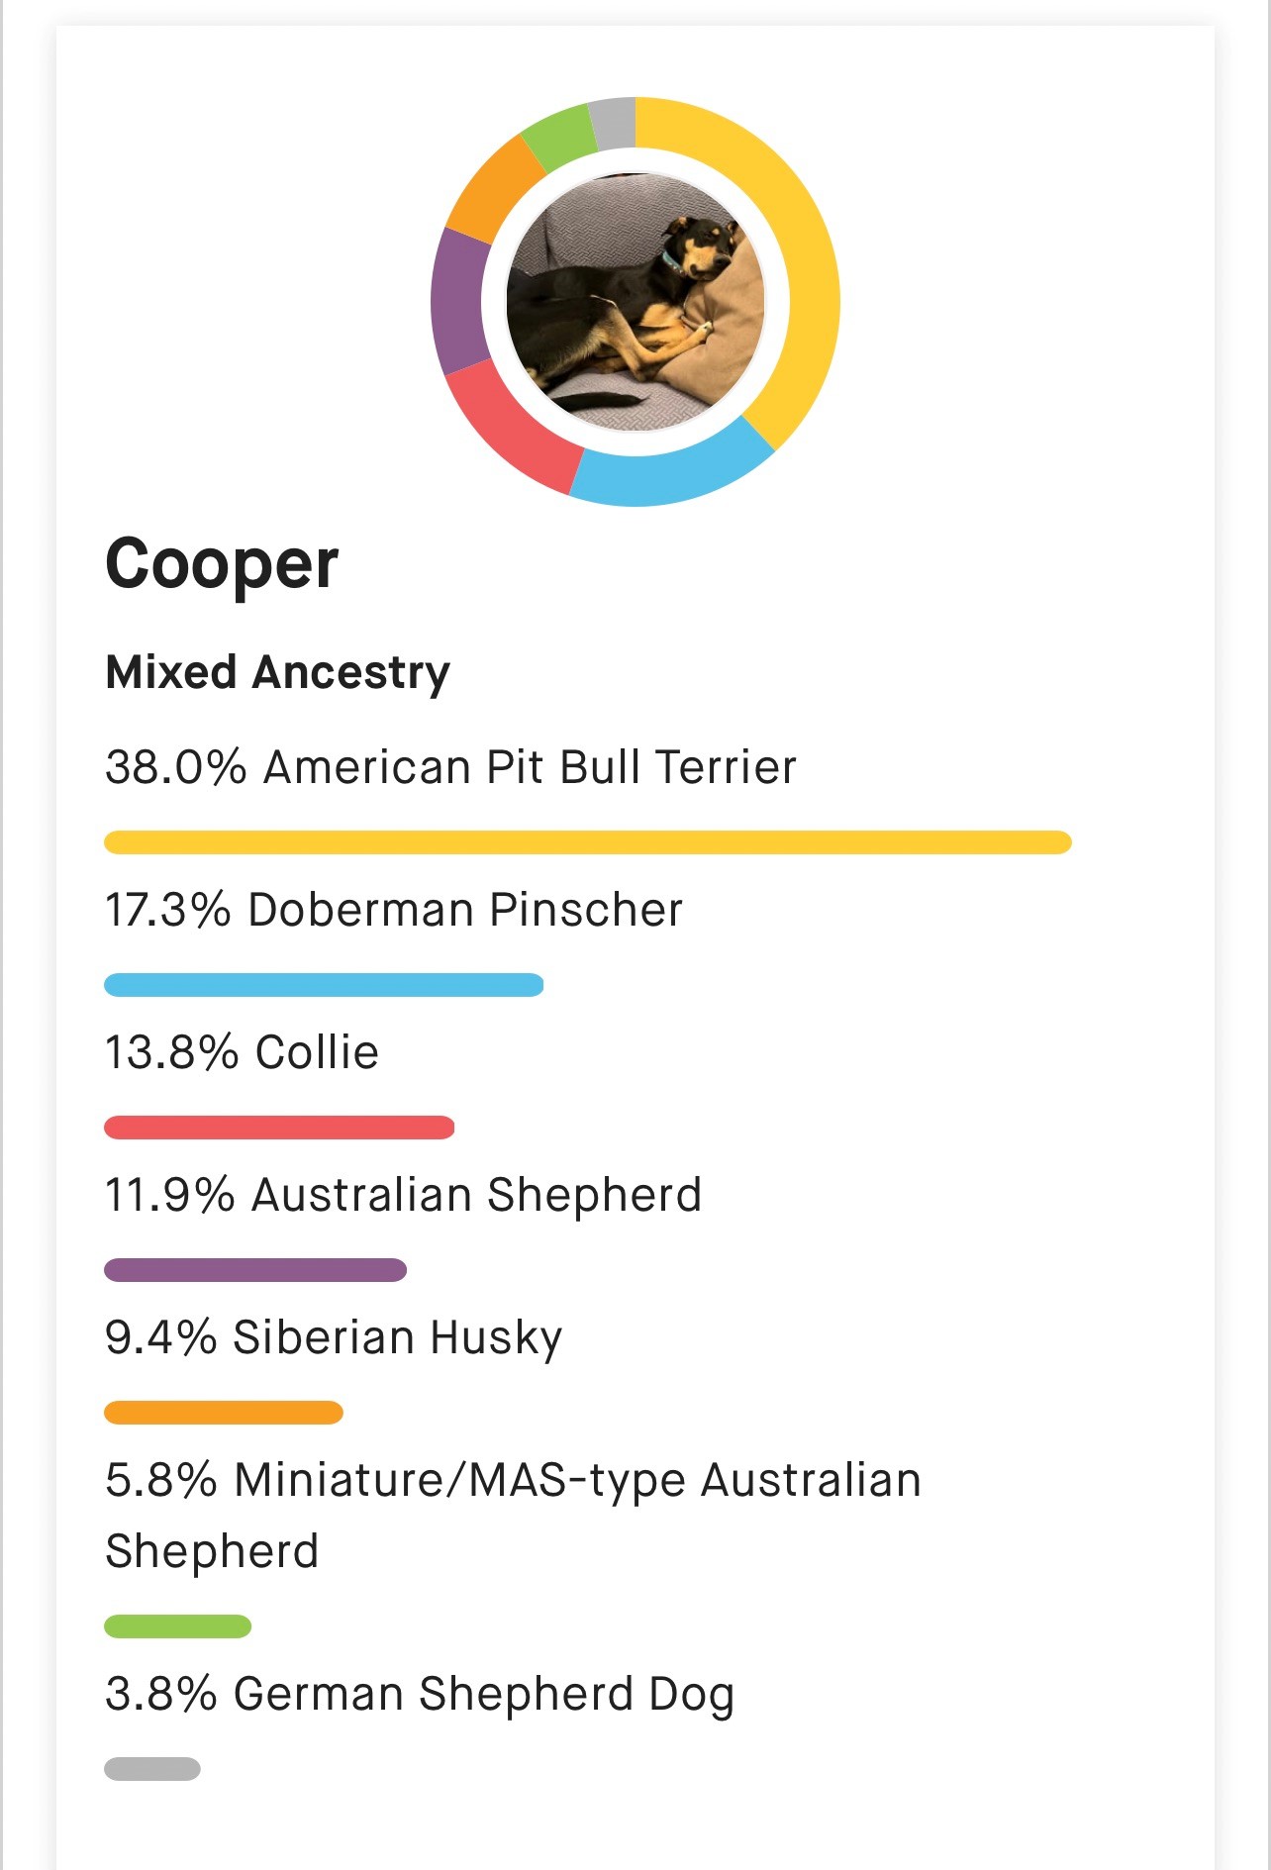The image size is (1271, 1870).
Task: Select the 38.0% American Pit Bull Terrier label
Action: click(x=450, y=767)
